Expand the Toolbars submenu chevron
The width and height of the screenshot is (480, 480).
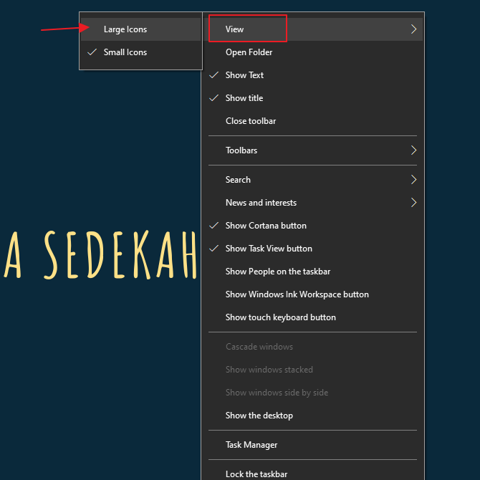click(x=413, y=150)
